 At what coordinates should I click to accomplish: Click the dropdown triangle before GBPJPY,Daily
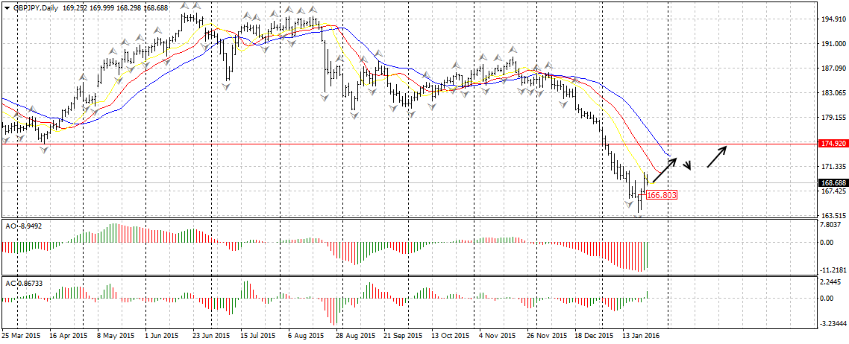coord(6,7)
